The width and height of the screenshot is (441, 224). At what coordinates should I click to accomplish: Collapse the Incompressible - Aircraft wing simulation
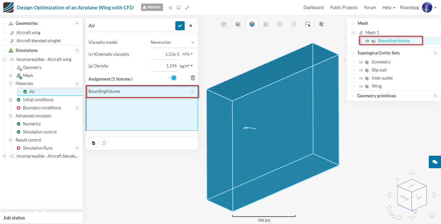pos(4,59)
